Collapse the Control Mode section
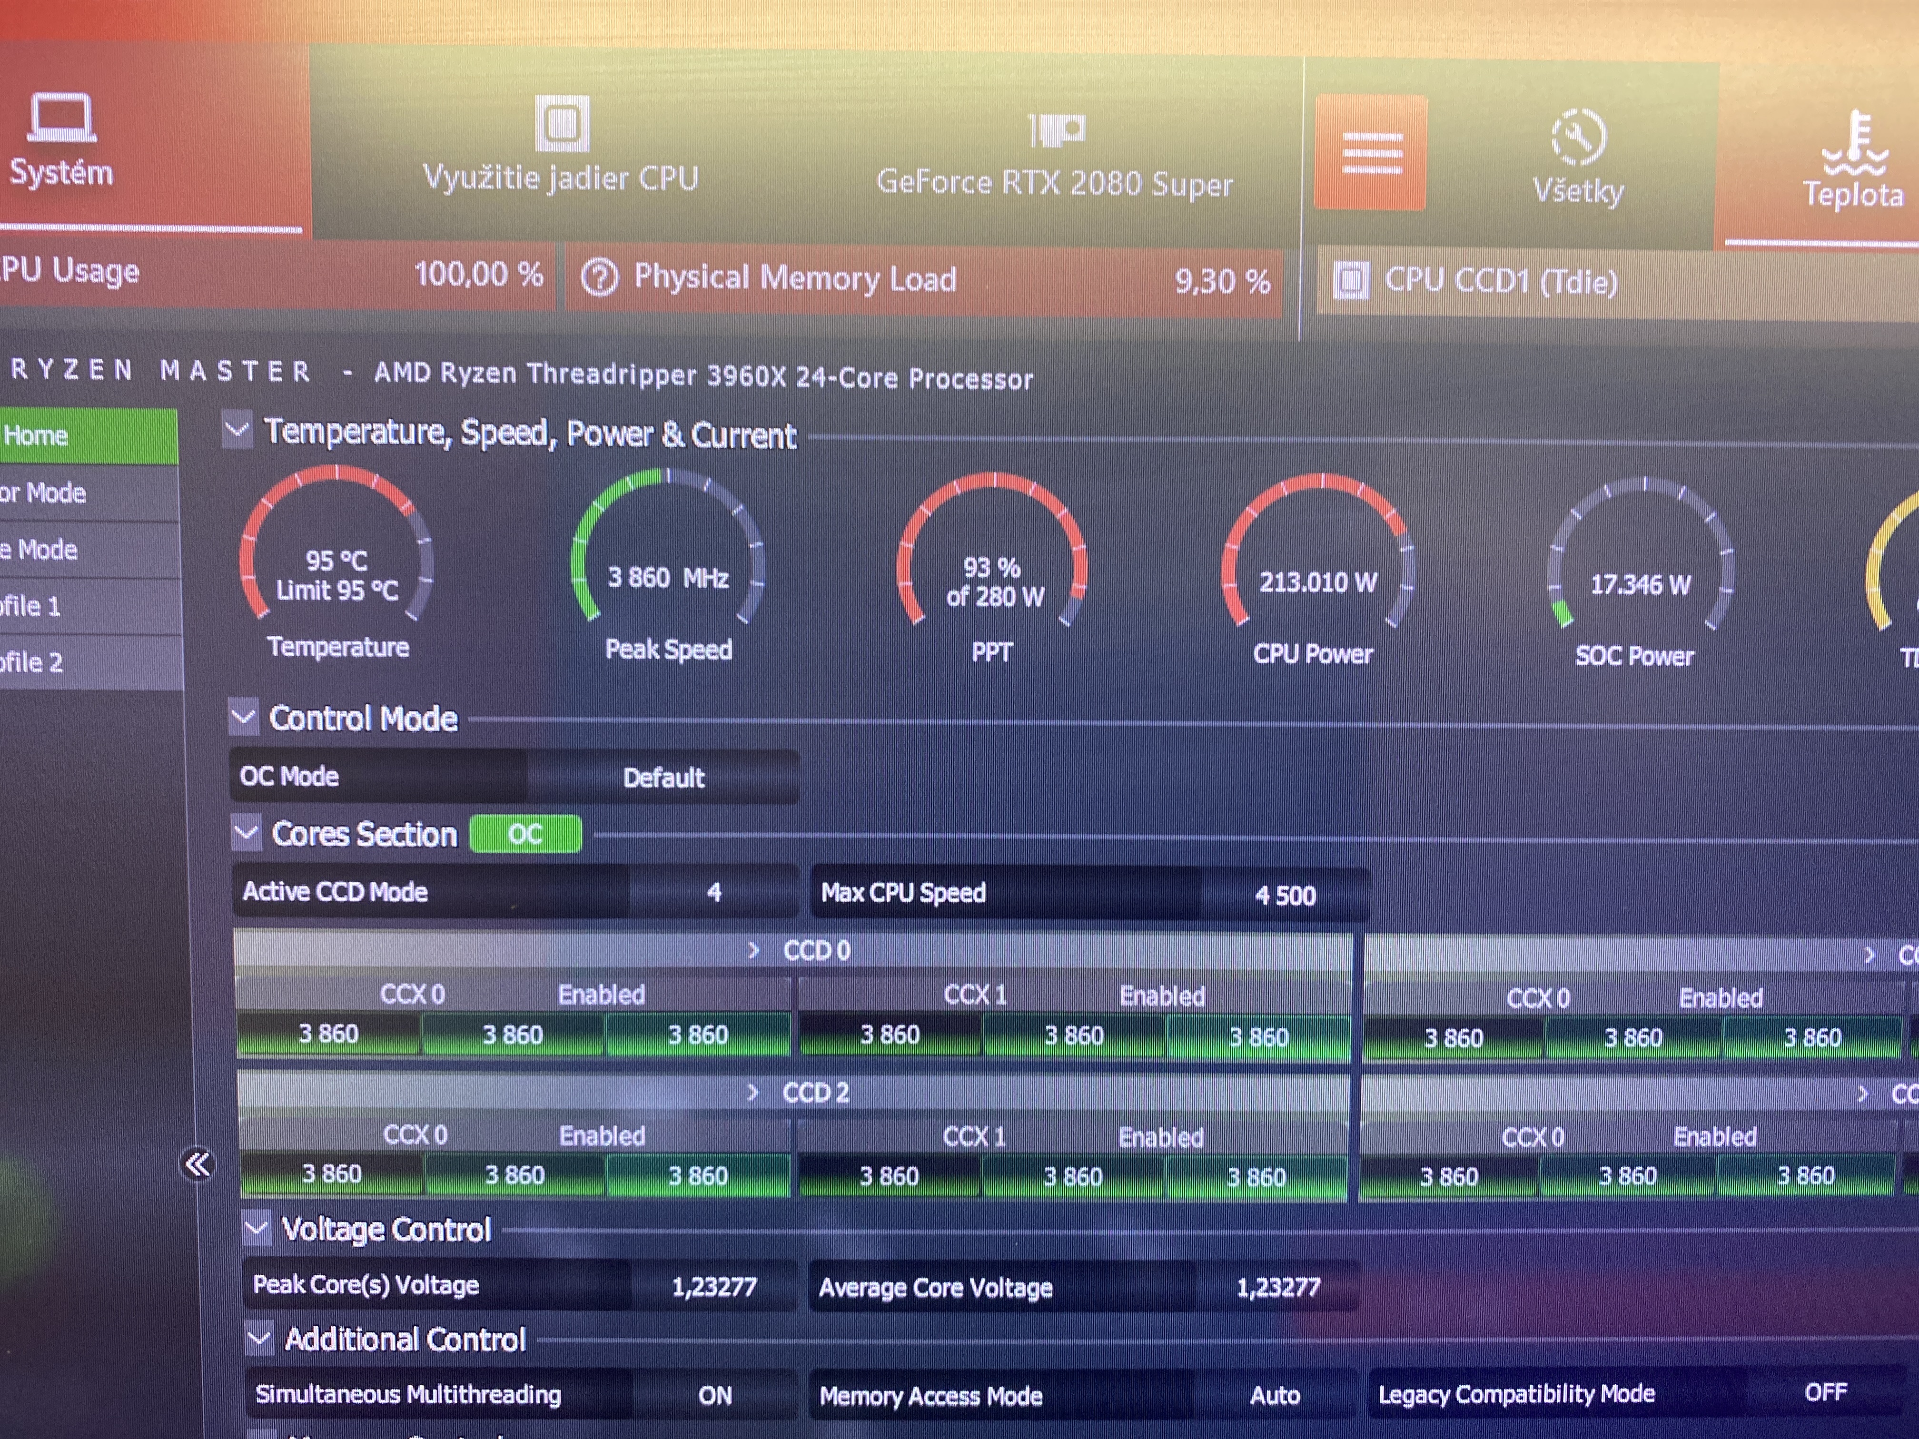The height and width of the screenshot is (1439, 1919). [x=244, y=717]
